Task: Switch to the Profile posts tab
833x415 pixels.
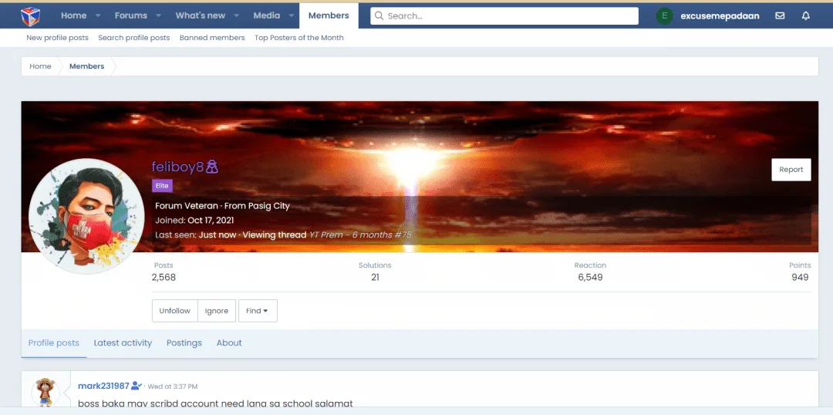Action: [x=54, y=343]
